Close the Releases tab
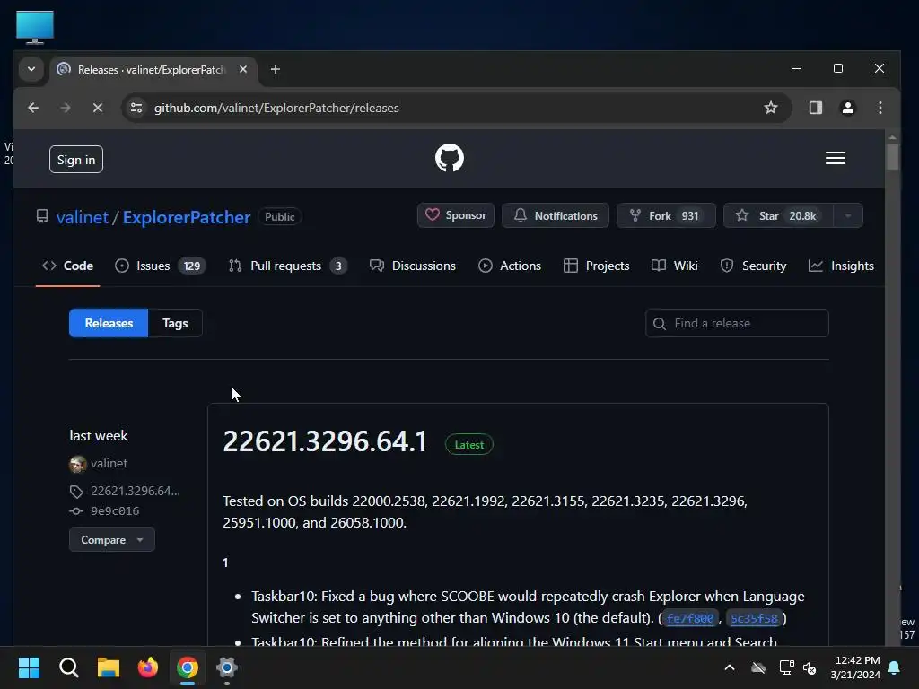 click(x=242, y=69)
